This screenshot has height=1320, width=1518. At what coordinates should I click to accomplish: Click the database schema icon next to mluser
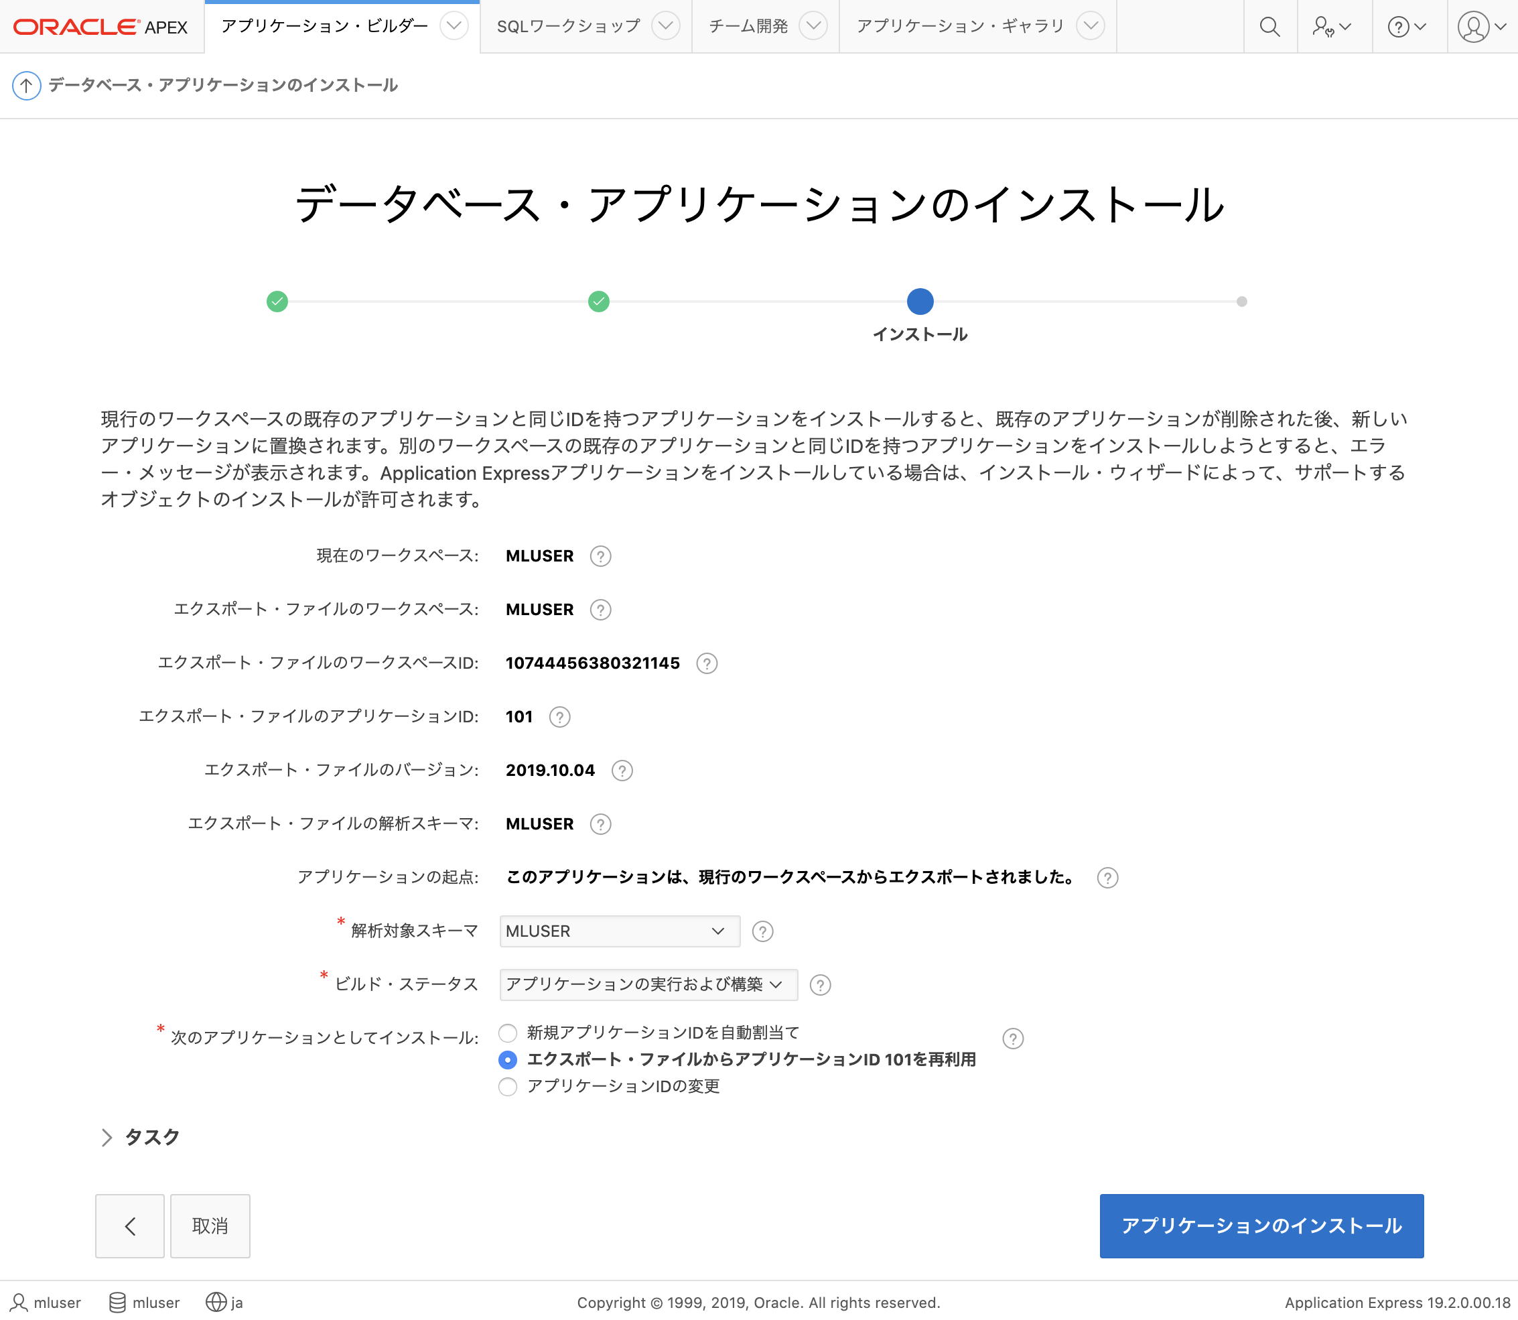pyautogui.click(x=117, y=1303)
